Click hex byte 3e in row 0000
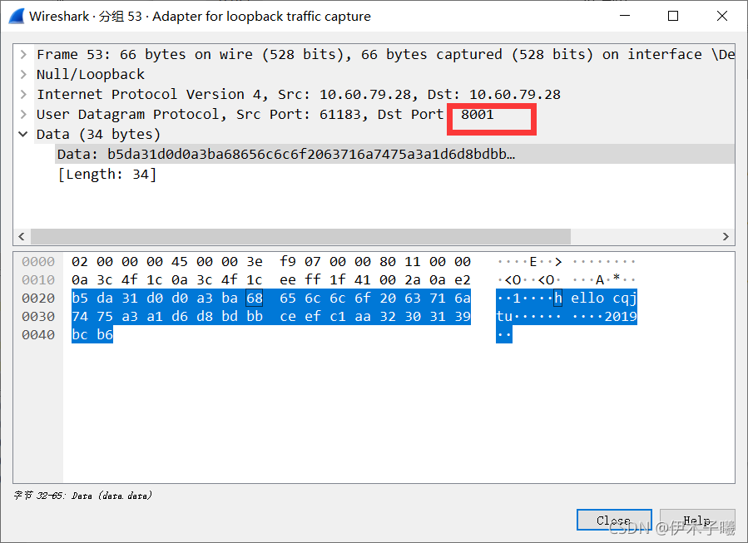The image size is (748, 543). (x=255, y=262)
